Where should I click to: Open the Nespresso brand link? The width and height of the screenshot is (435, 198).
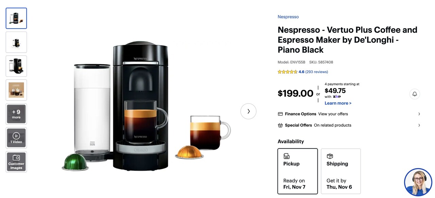point(288,17)
